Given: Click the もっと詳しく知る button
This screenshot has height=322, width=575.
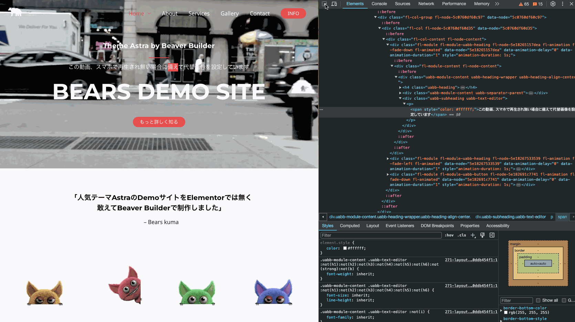Looking at the screenshot, I should coord(159,122).
